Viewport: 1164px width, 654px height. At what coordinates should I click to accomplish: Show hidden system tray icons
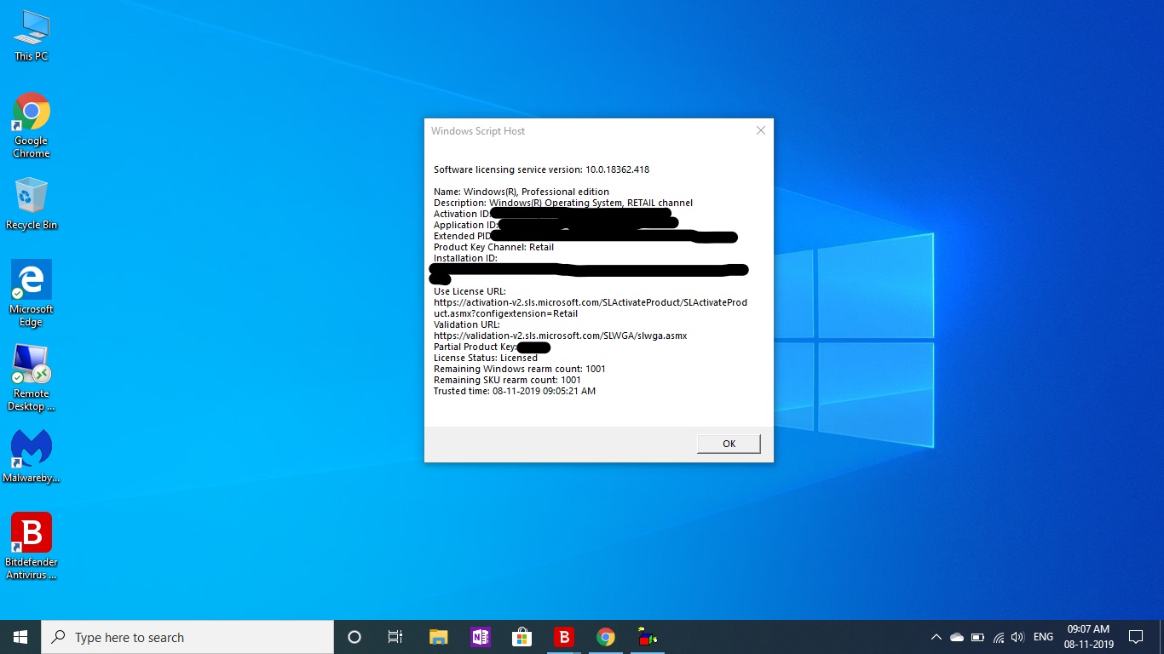pos(936,637)
